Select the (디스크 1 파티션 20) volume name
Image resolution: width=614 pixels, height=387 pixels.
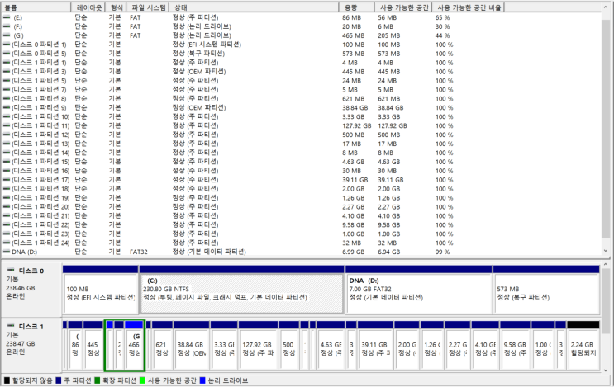(x=40, y=206)
